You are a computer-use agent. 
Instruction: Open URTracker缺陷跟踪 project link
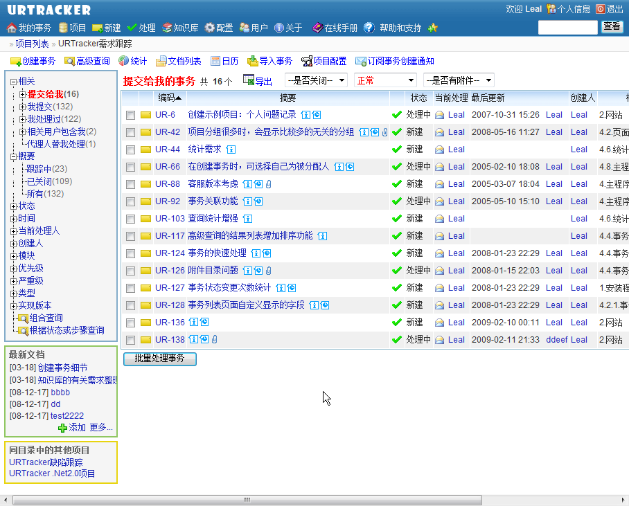point(46,462)
